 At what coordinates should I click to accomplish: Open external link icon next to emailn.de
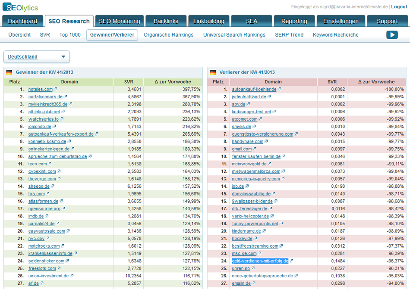click(x=254, y=283)
